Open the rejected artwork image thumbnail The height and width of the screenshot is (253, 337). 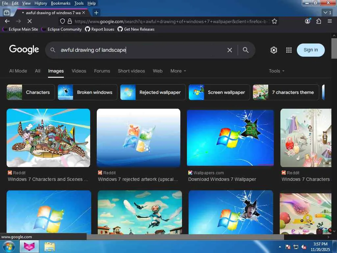pyautogui.click(x=139, y=138)
